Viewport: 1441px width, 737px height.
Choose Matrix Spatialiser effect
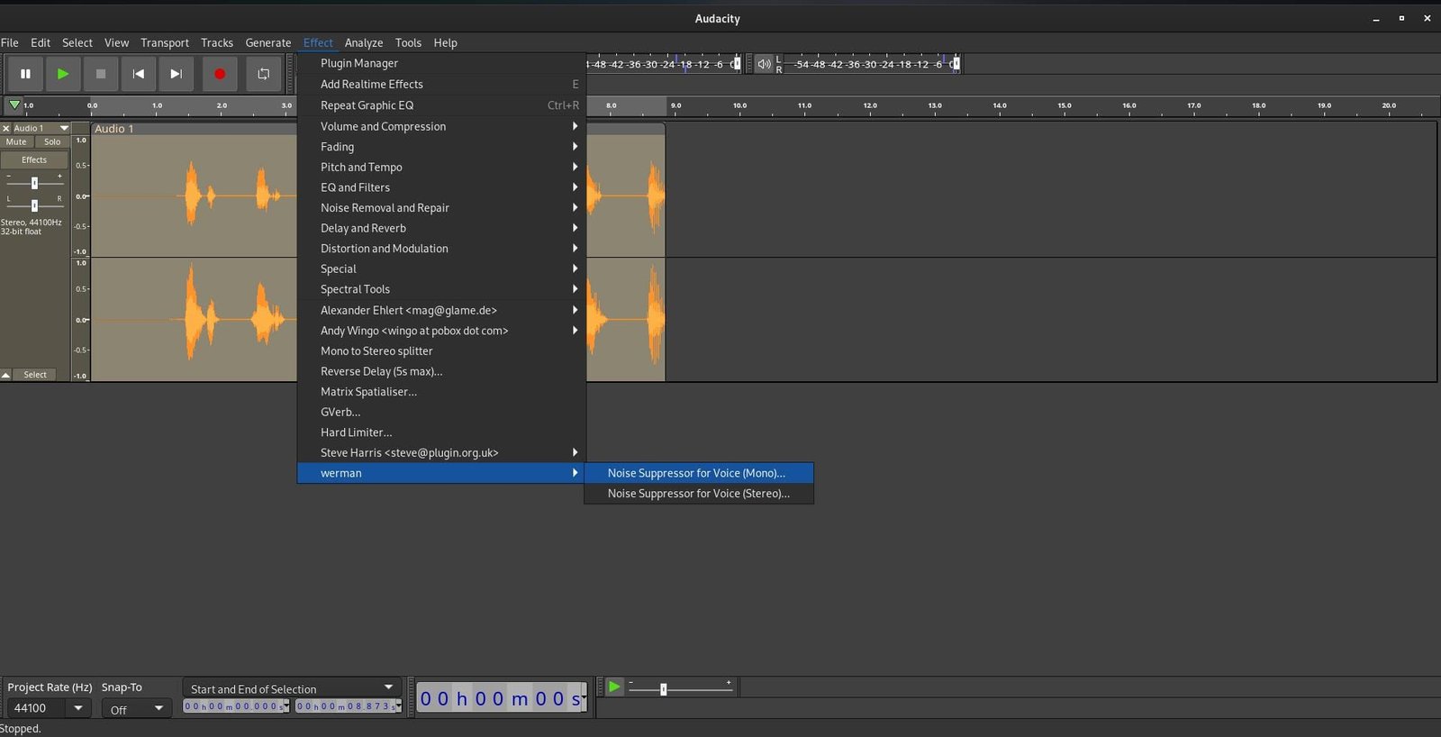pos(441,392)
